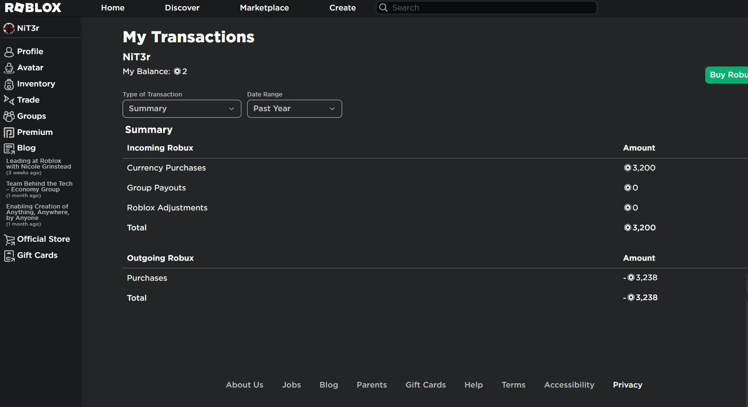Open the Privacy footer link
This screenshot has width=748, height=407.
627,385
